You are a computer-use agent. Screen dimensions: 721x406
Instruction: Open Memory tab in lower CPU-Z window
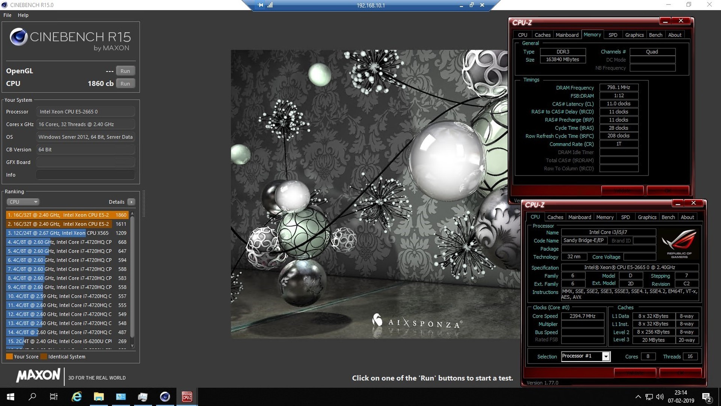[x=605, y=217]
